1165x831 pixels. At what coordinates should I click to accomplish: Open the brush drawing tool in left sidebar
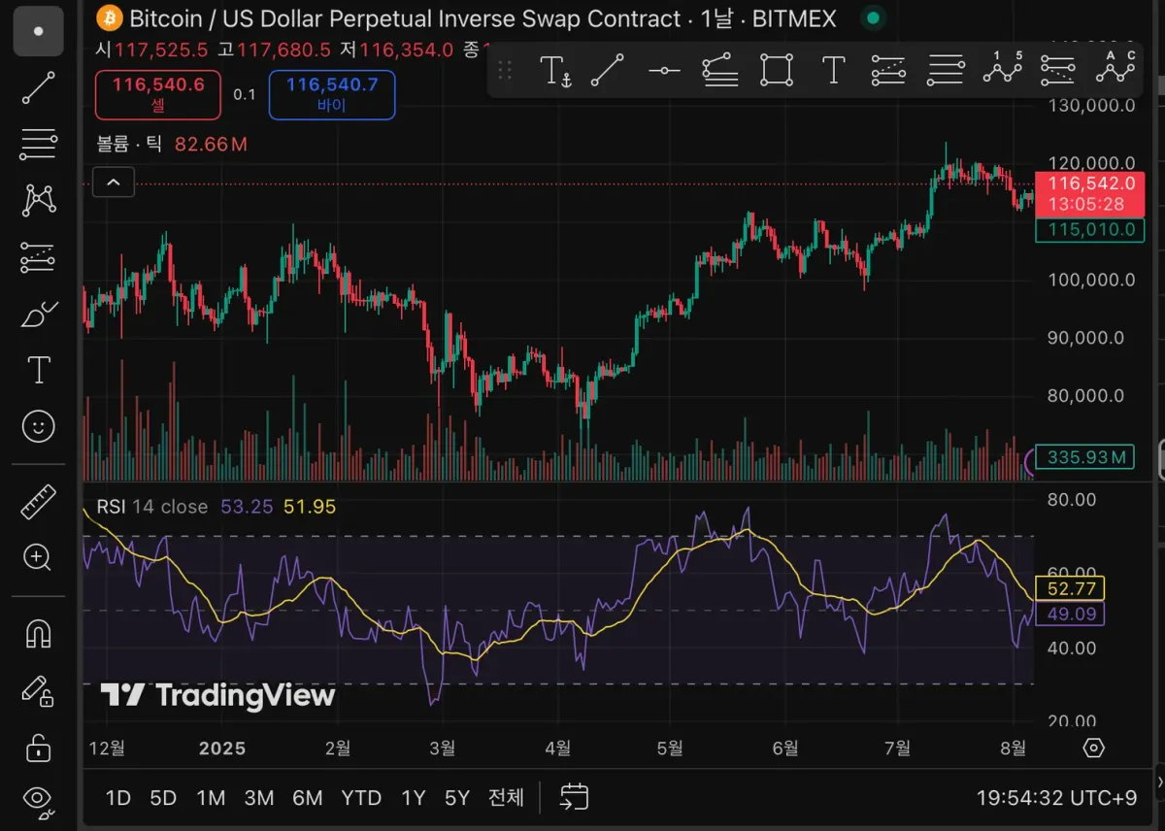pyautogui.click(x=39, y=315)
